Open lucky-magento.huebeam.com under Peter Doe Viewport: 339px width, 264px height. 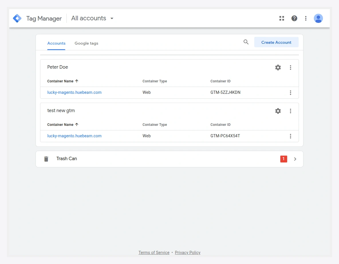(74, 92)
